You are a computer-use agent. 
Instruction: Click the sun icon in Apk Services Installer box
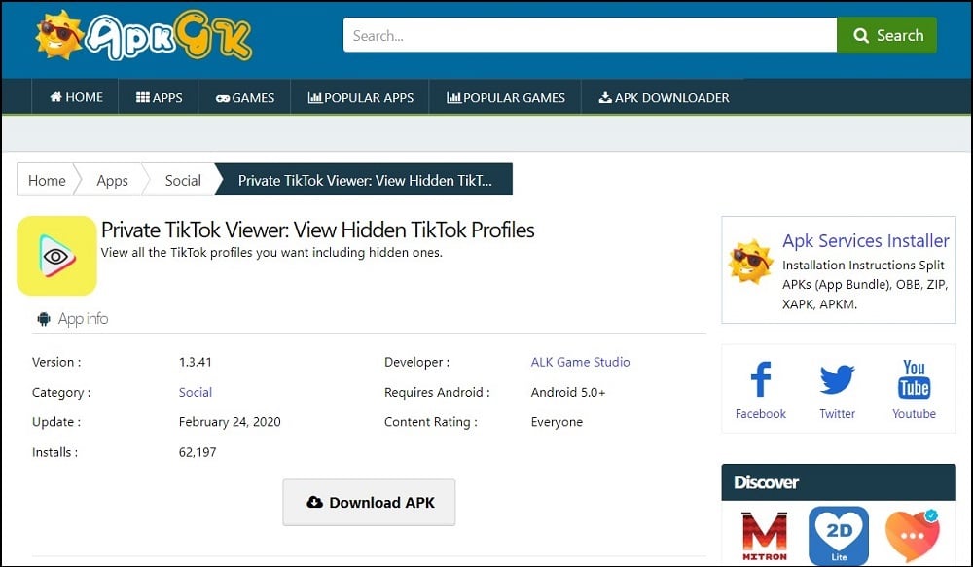[x=750, y=262]
